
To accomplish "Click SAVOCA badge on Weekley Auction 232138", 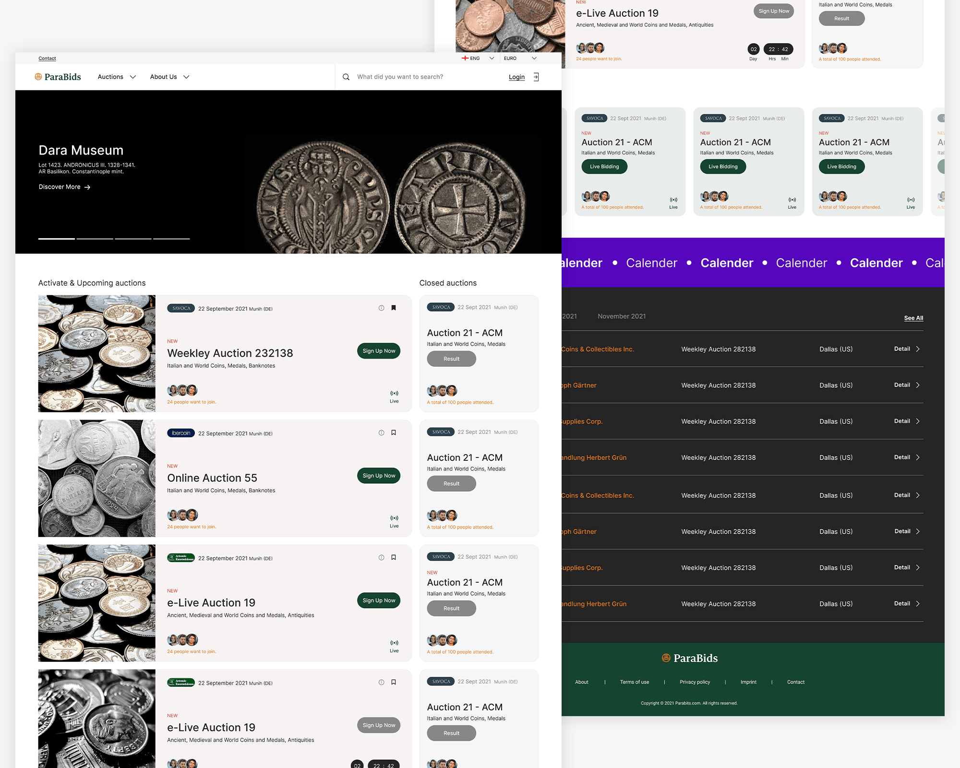I will (x=181, y=308).
